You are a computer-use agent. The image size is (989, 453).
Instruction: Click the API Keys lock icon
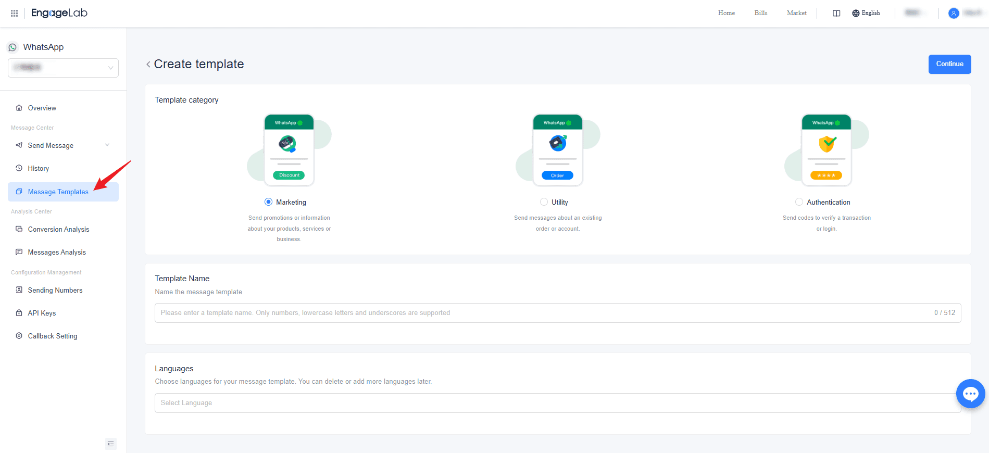click(x=19, y=313)
